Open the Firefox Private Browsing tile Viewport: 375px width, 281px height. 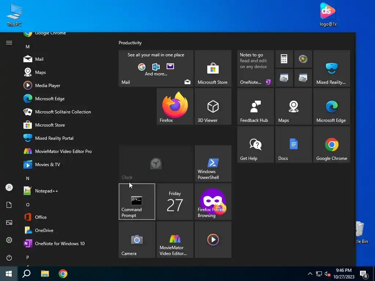click(213, 202)
